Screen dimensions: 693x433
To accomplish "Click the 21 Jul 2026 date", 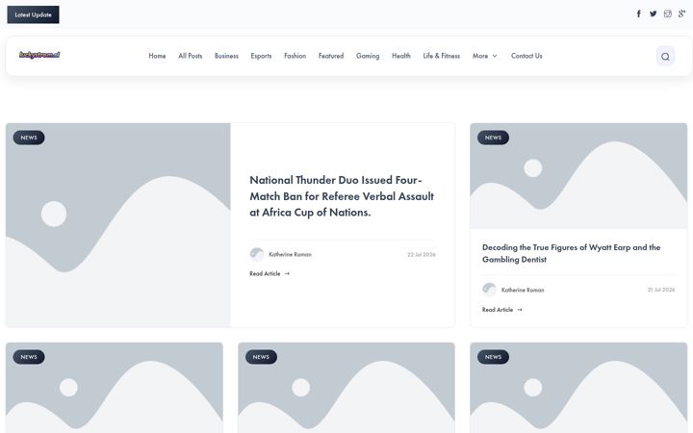I will (x=660, y=290).
